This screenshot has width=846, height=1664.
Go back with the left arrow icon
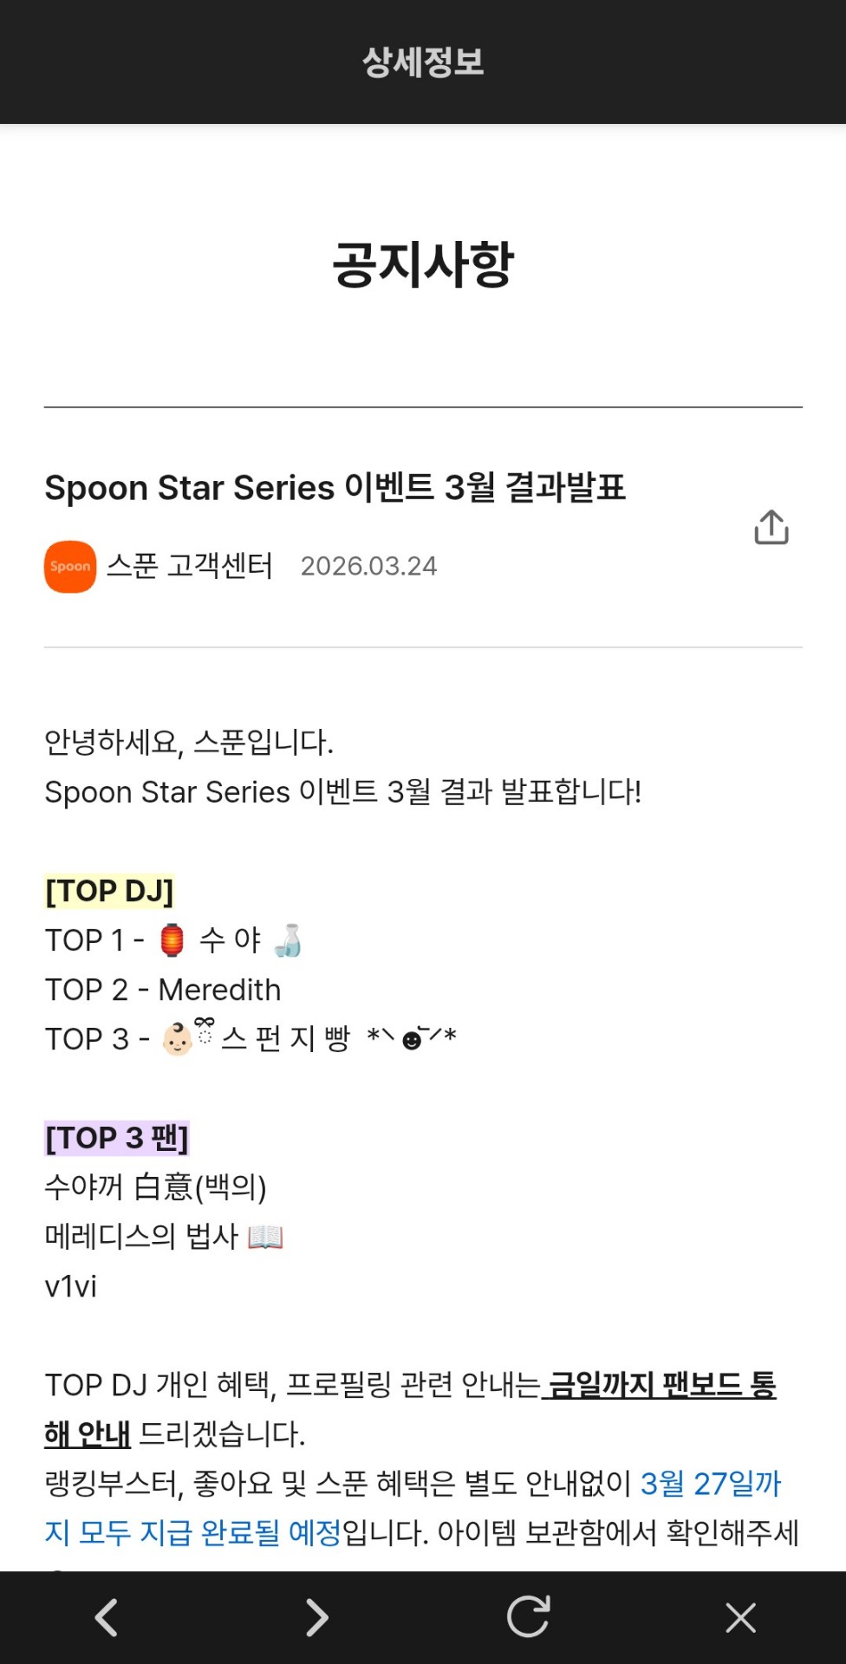107,1617
